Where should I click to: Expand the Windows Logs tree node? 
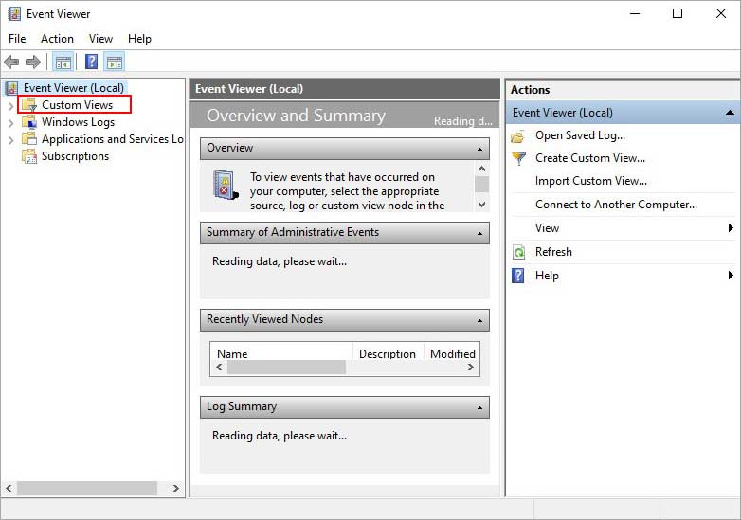(x=10, y=123)
